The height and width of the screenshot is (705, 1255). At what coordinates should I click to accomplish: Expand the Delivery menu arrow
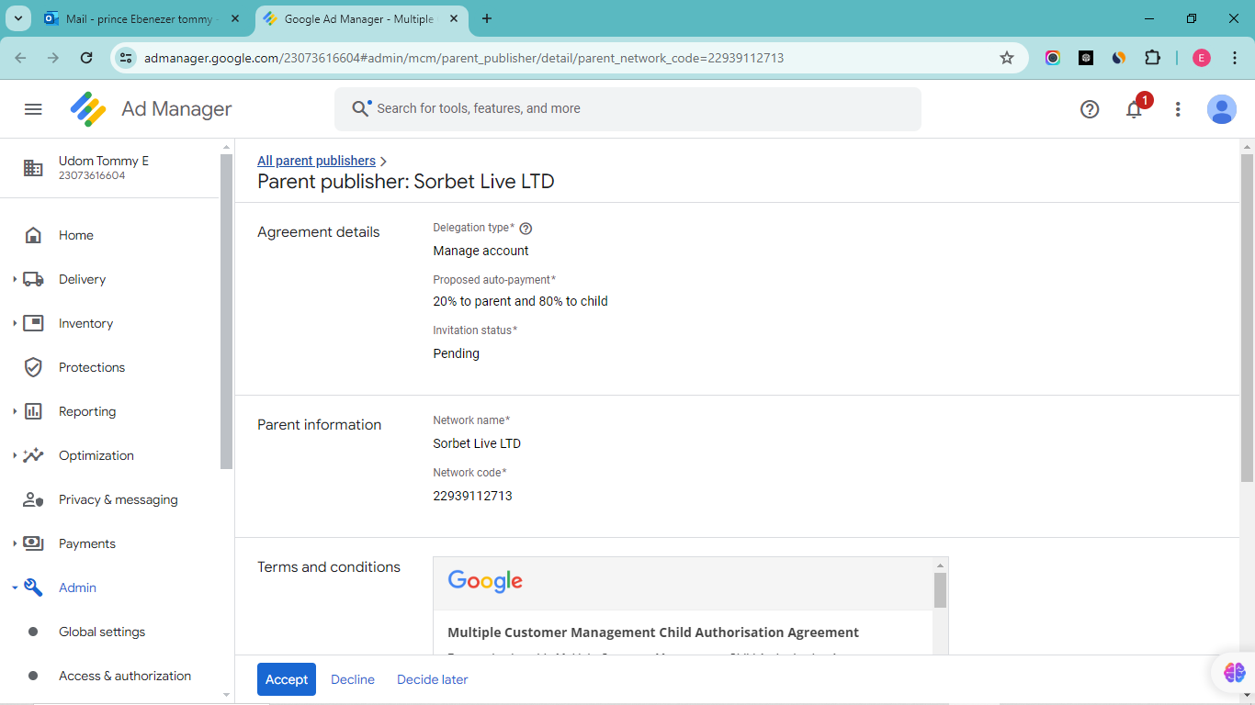(15, 279)
